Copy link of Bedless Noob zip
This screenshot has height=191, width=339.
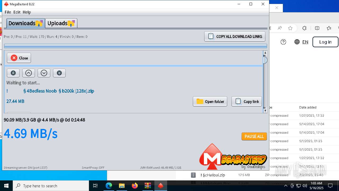click(x=247, y=101)
